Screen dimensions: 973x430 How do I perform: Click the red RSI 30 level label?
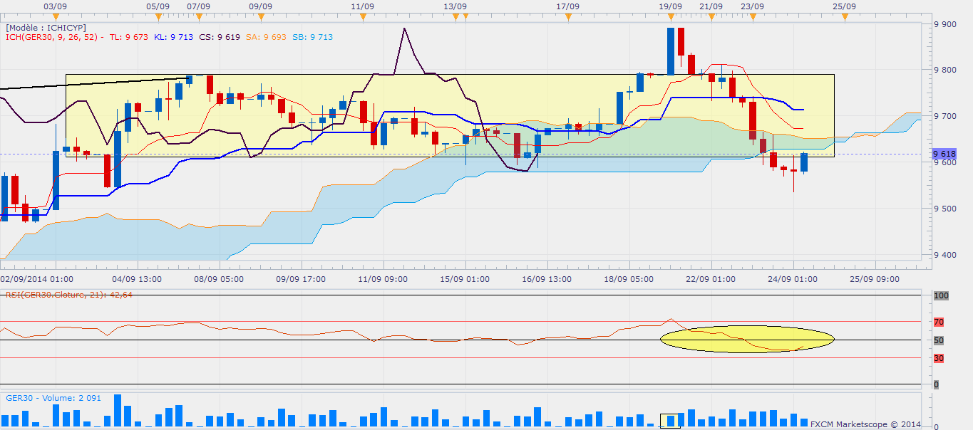939,358
